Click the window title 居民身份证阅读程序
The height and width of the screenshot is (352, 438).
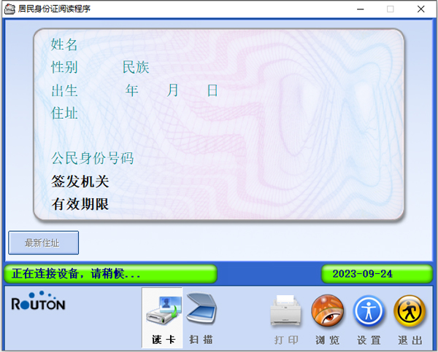[54, 9]
